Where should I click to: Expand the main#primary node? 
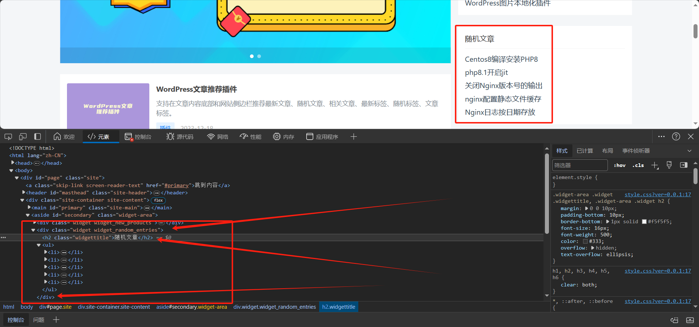(29, 208)
